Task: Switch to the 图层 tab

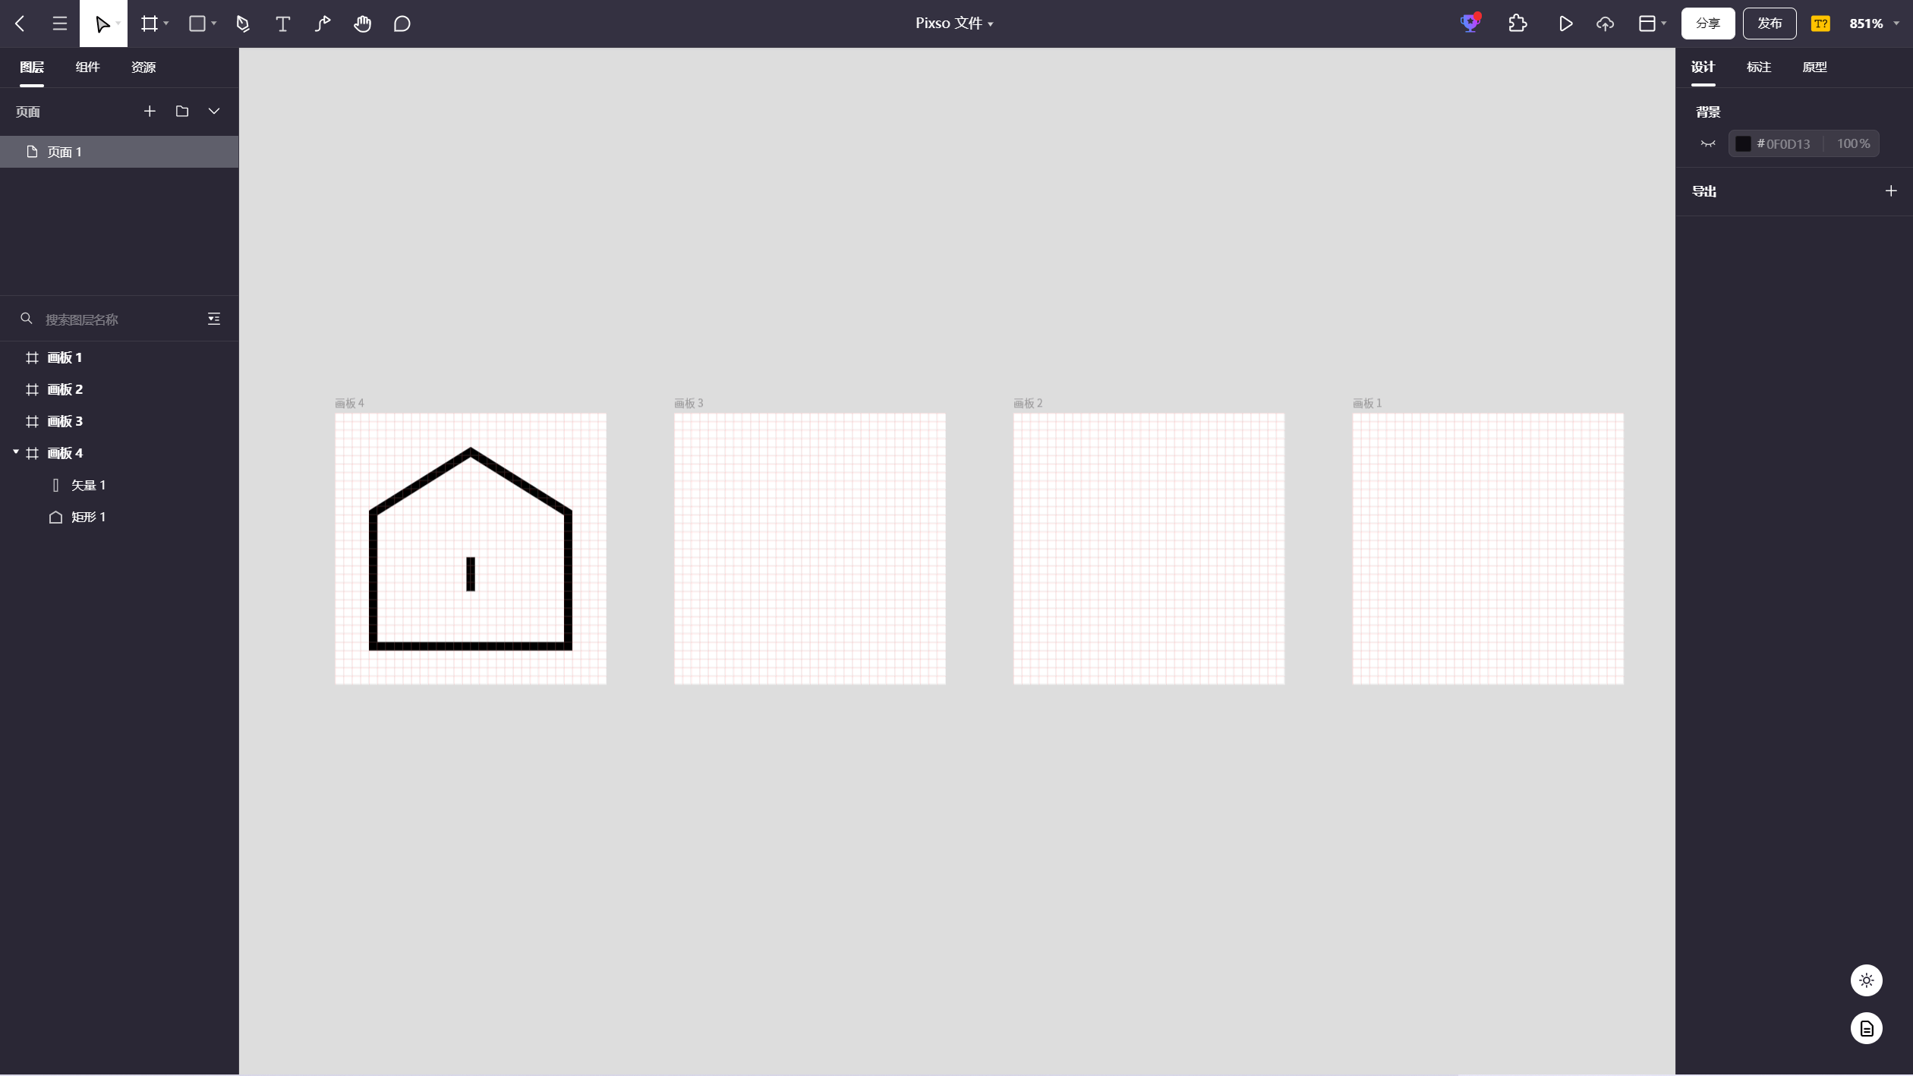Action: click(x=32, y=68)
